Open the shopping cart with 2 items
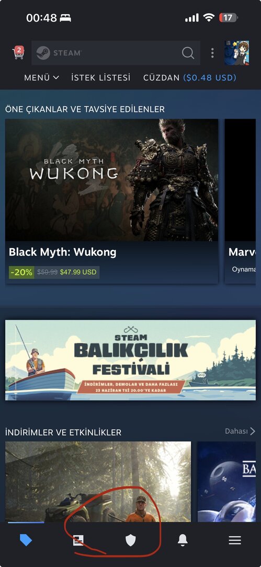This screenshot has width=261, height=567. click(x=18, y=53)
